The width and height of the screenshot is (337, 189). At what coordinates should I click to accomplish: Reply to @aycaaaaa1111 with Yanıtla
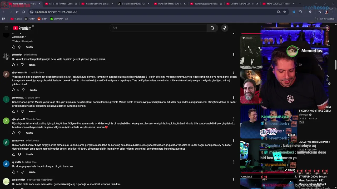coord(33,90)
